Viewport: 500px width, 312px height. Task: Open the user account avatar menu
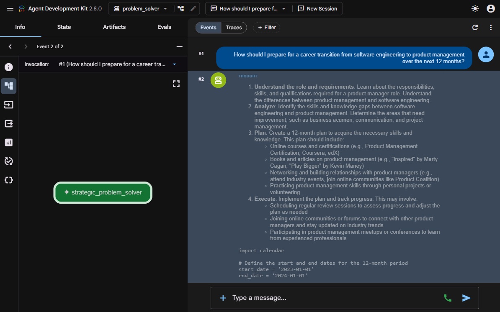(490, 9)
